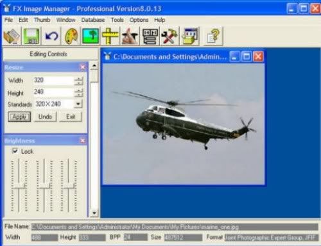Increase the Height spinner value

click(x=79, y=90)
